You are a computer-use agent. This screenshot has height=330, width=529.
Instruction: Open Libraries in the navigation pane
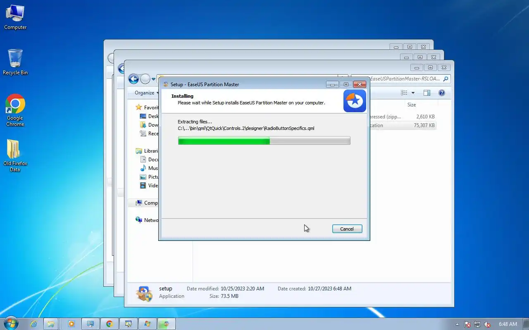tap(148, 151)
